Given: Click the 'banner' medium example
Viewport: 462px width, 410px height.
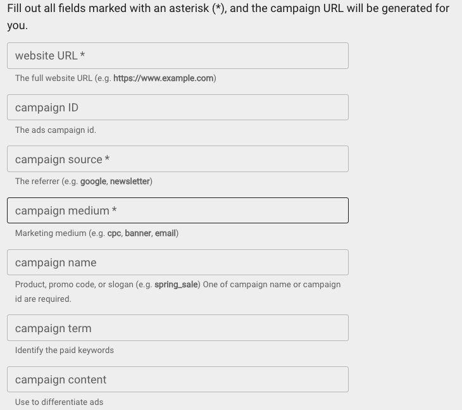Looking at the screenshot, I should click(x=138, y=233).
